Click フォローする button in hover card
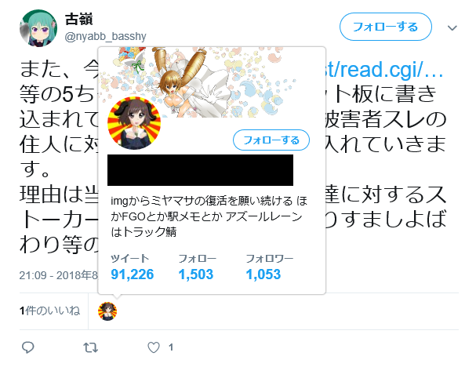This screenshot has width=476, height=367. [271, 140]
